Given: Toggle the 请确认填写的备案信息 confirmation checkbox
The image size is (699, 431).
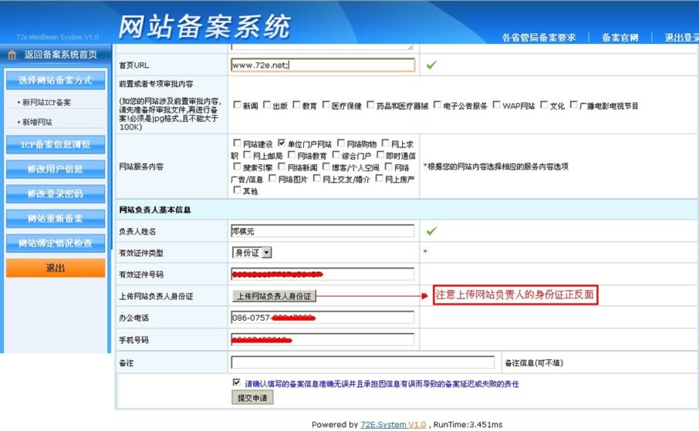Looking at the screenshot, I should point(237,382).
